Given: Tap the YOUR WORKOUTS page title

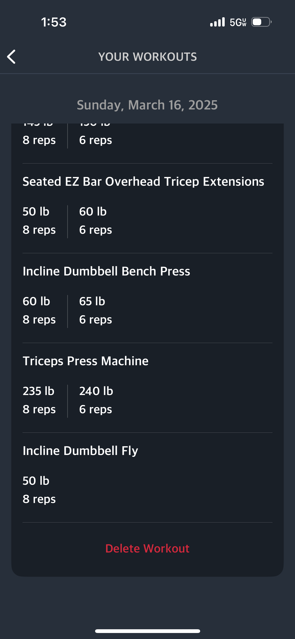Looking at the screenshot, I should (x=147, y=57).
